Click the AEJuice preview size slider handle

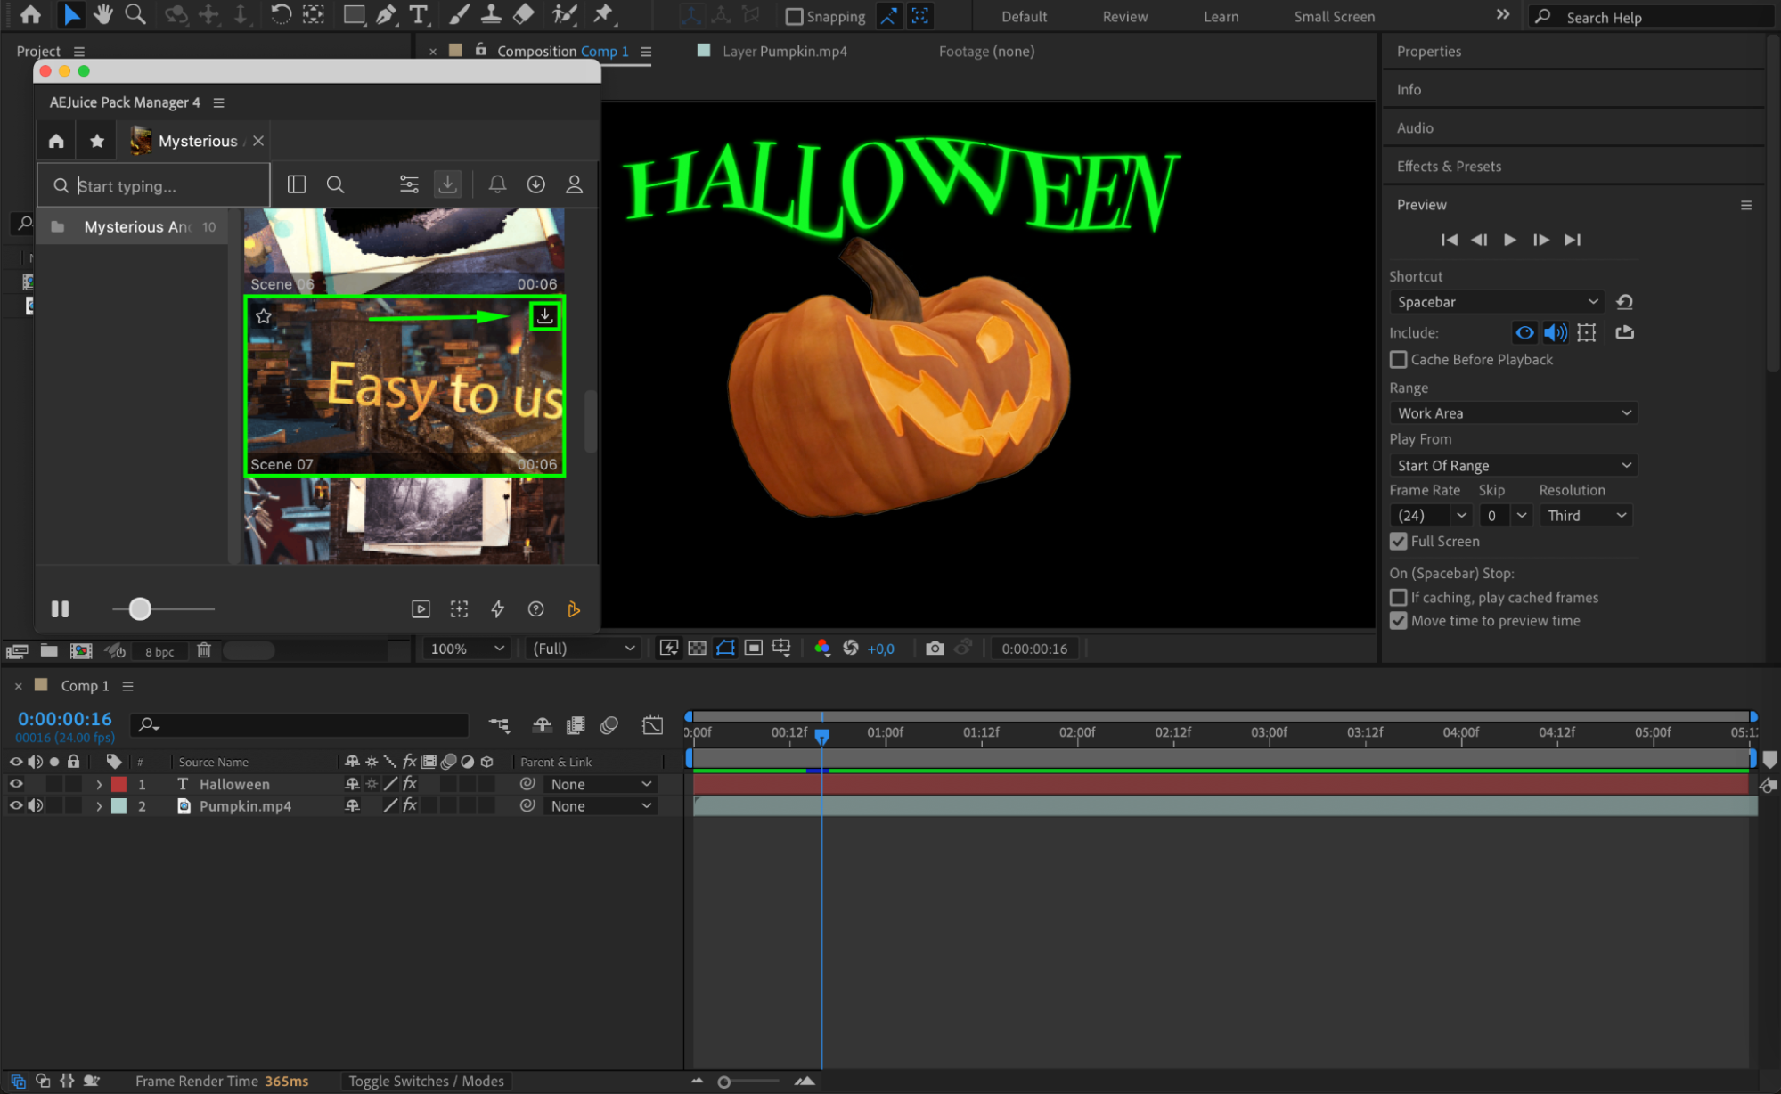(140, 609)
